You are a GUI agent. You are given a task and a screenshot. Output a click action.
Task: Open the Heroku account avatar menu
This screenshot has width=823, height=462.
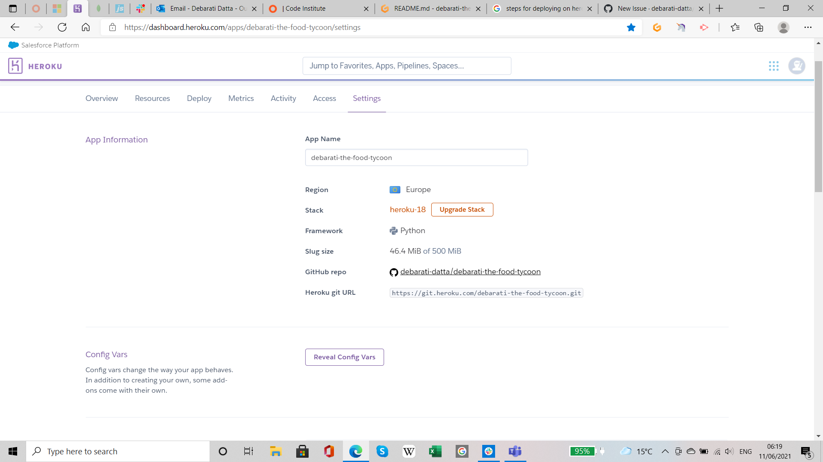796,66
